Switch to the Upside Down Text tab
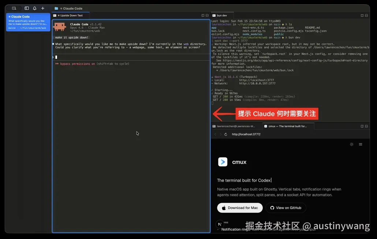This screenshot has width=377, height=239. tap(71, 15)
